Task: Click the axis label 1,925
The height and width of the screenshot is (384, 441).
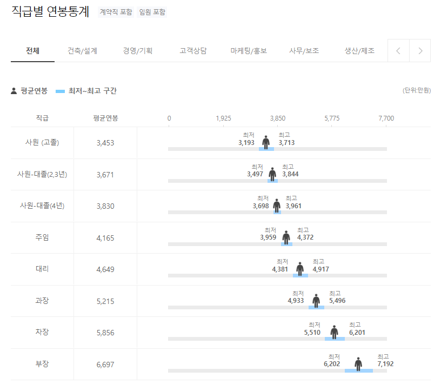Action: [223, 118]
